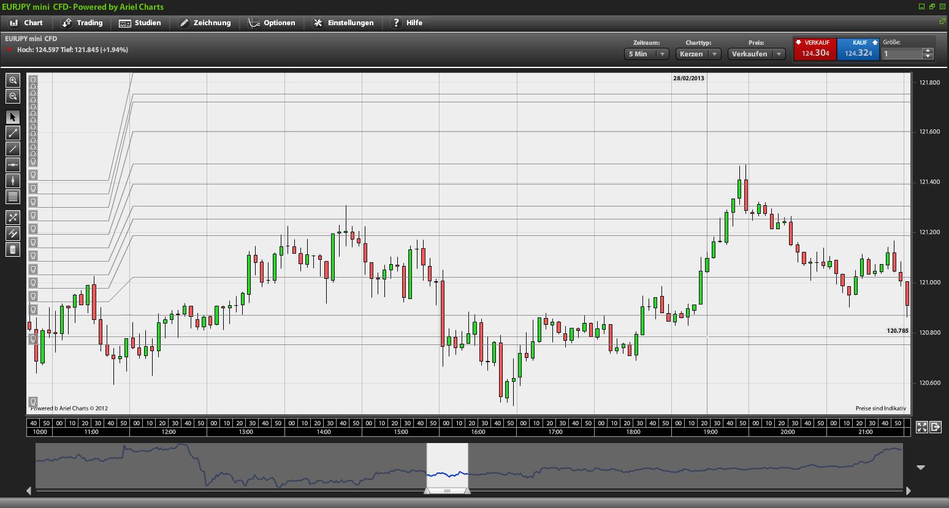
Task: Click the 120.785 current price label
Action: pos(898,331)
